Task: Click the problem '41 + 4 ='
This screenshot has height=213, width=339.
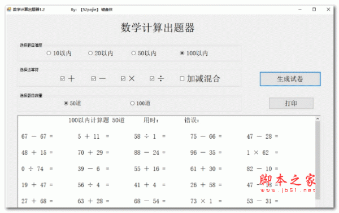Action: tap(150, 185)
